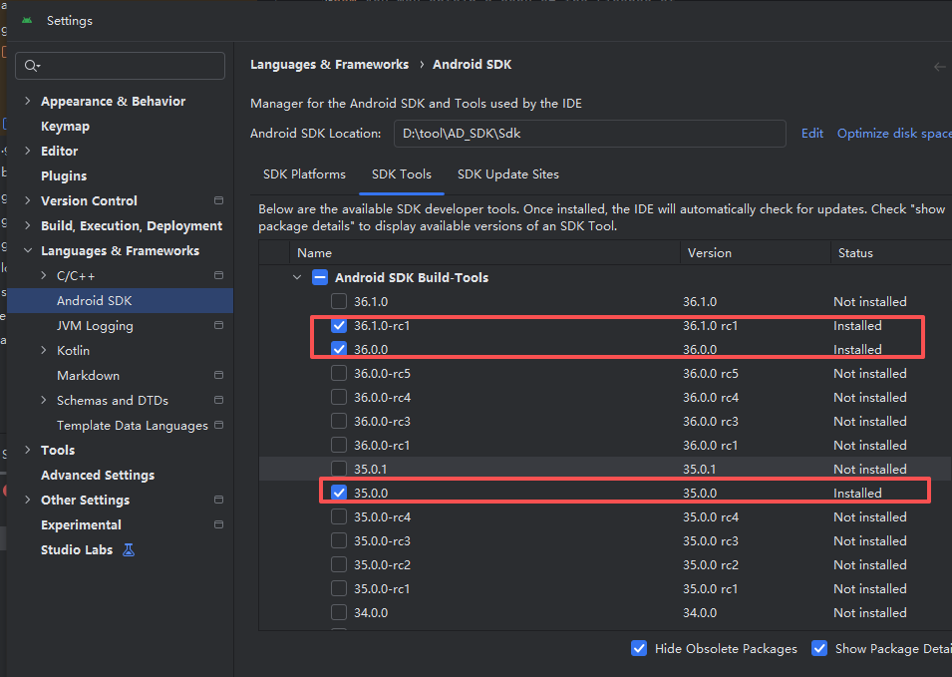Check the 36.0.0-rc5 checkbox
The height and width of the screenshot is (677, 952).
coord(339,373)
